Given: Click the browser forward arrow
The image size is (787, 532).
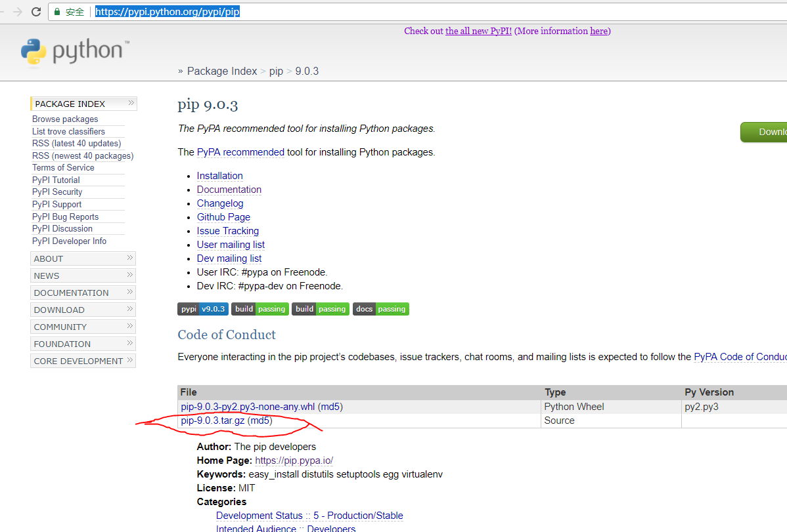Looking at the screenshot, I should point(18,12).
